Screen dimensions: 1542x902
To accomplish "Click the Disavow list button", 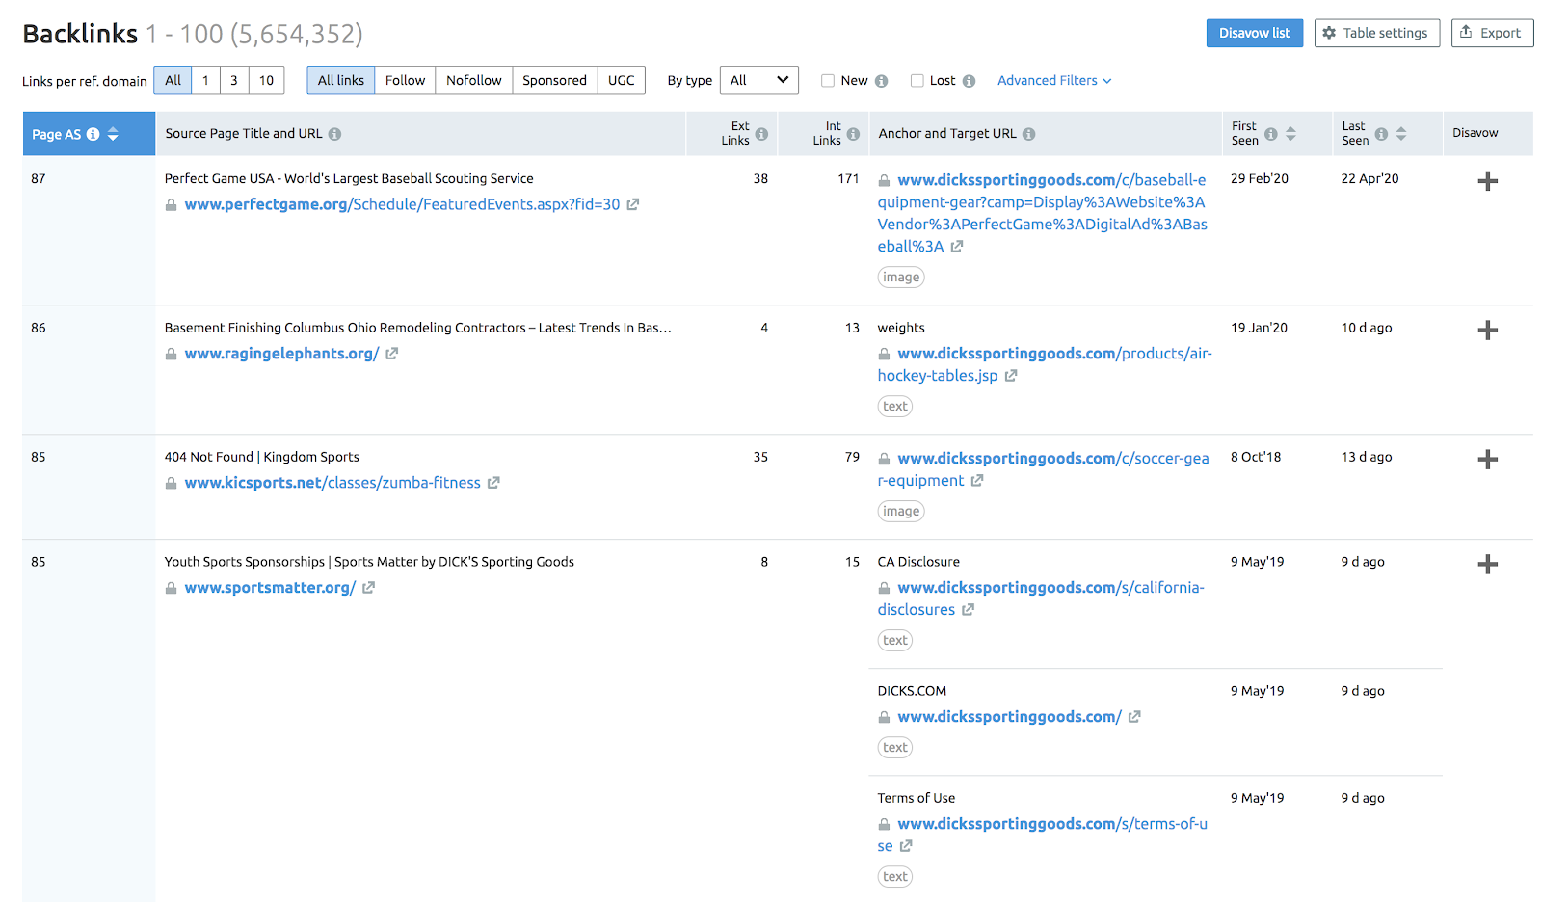I will pyautogui.click(x=1254, y=33).
